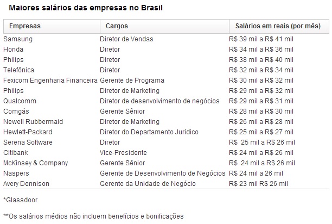This screenshot has height=224, width=332.
Task: Click the Diretor de Vendas cell
Action: point(126,39)
